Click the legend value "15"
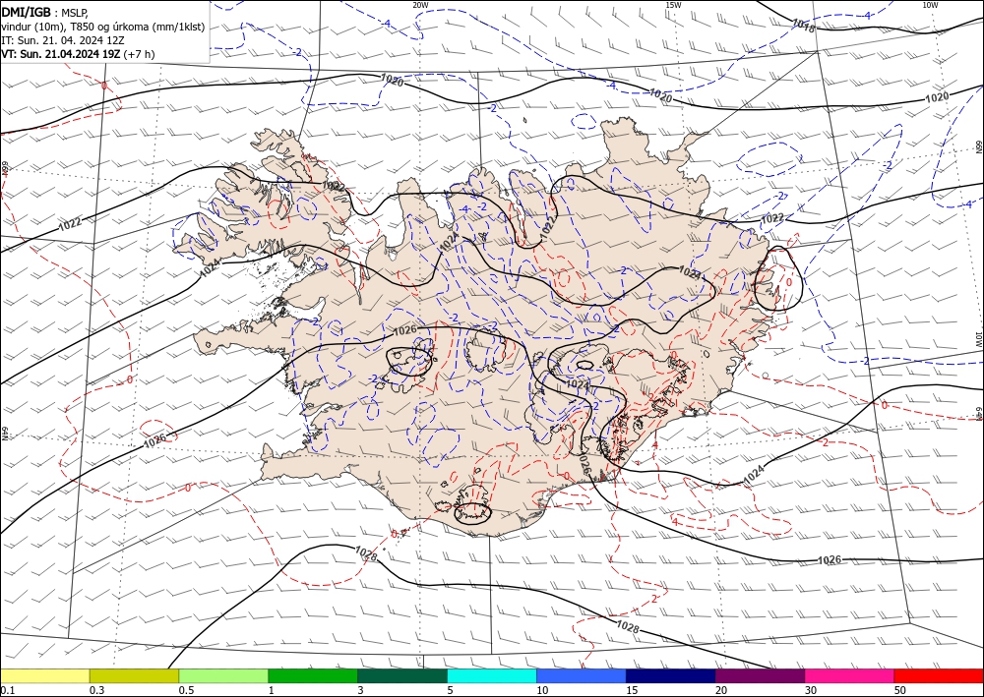This screenshot has height=697, width=984. pyautogui.click(x=632, y=690)
